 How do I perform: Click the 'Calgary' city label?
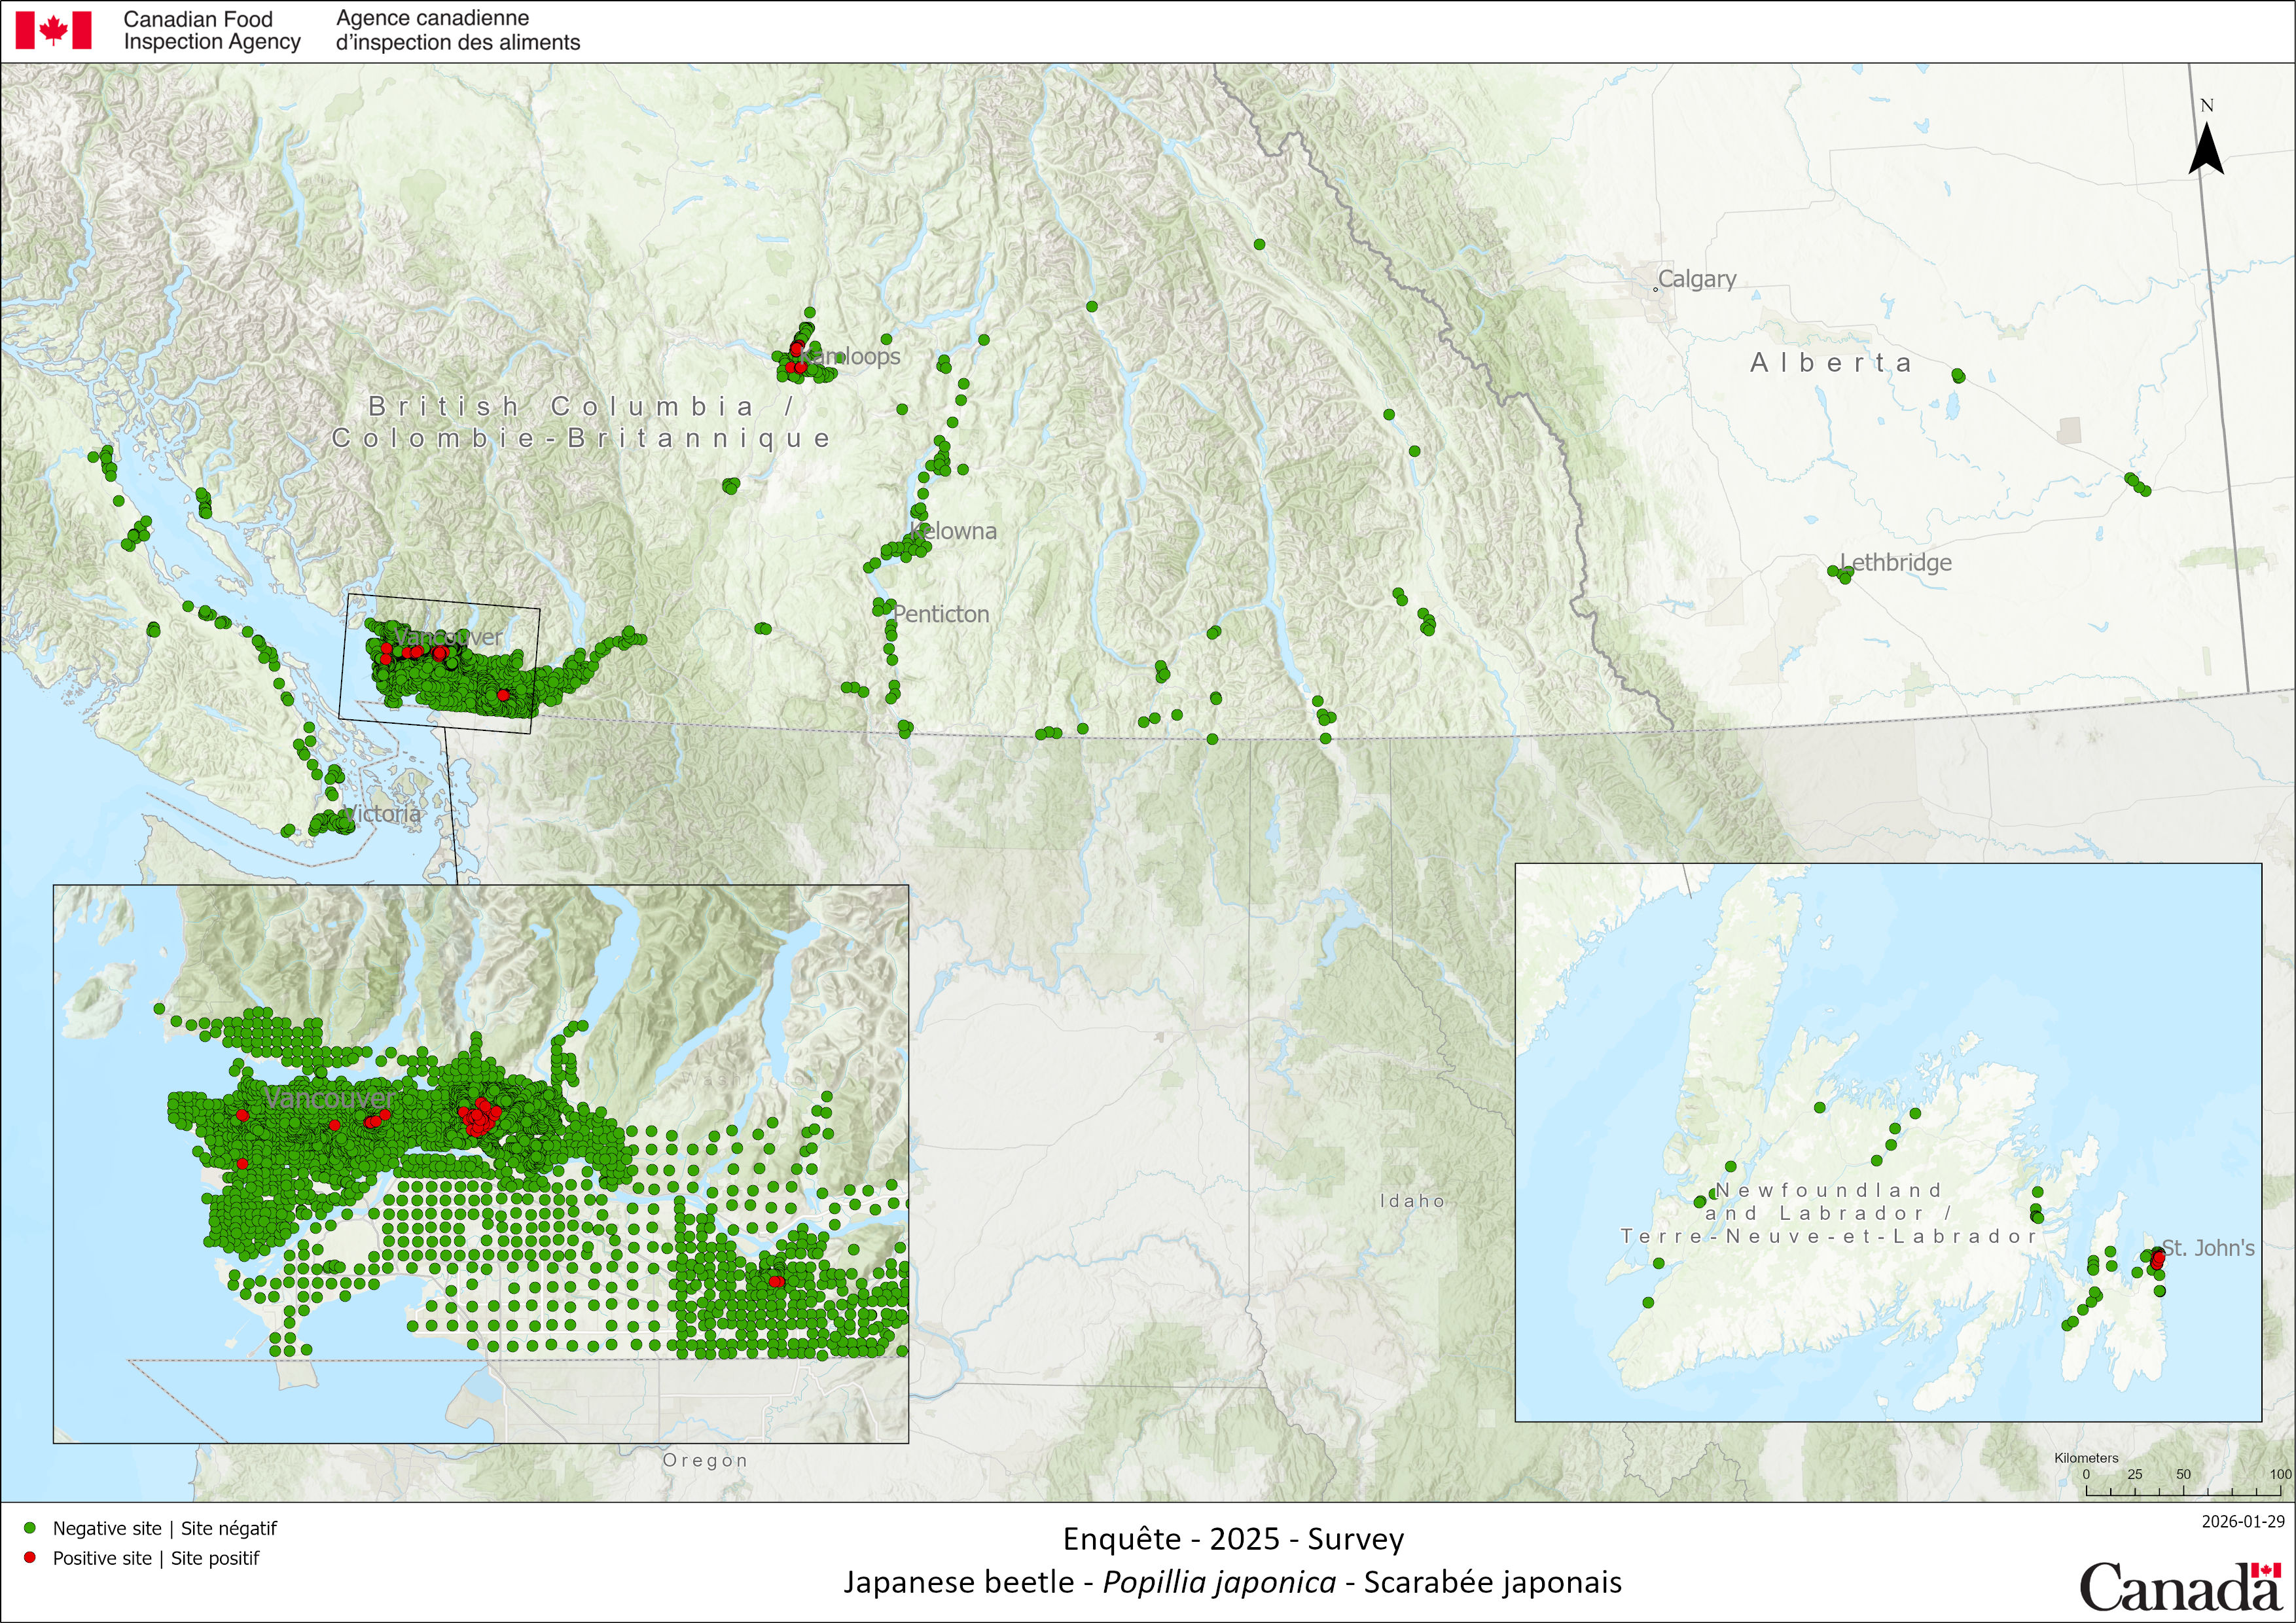tap(1697, 279)
